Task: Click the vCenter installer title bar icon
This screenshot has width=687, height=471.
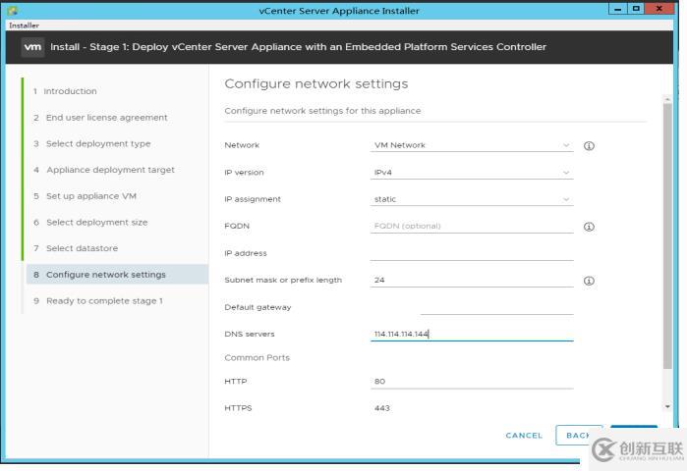Action: click(13, 11)
